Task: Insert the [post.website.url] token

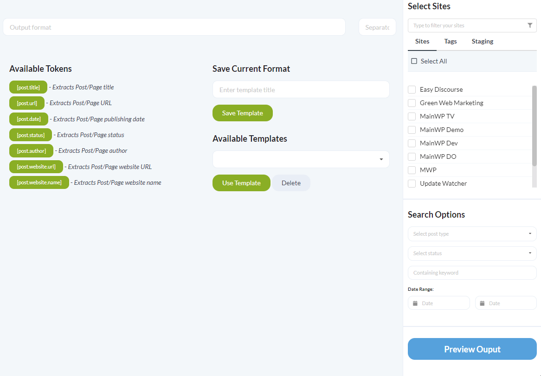Action: click(36, 166)
